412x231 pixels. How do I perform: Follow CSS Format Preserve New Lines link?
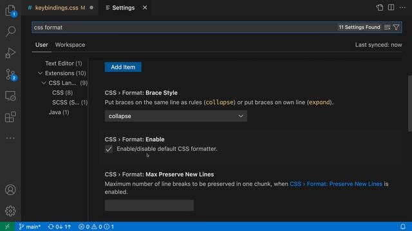(x=336, y=184)
